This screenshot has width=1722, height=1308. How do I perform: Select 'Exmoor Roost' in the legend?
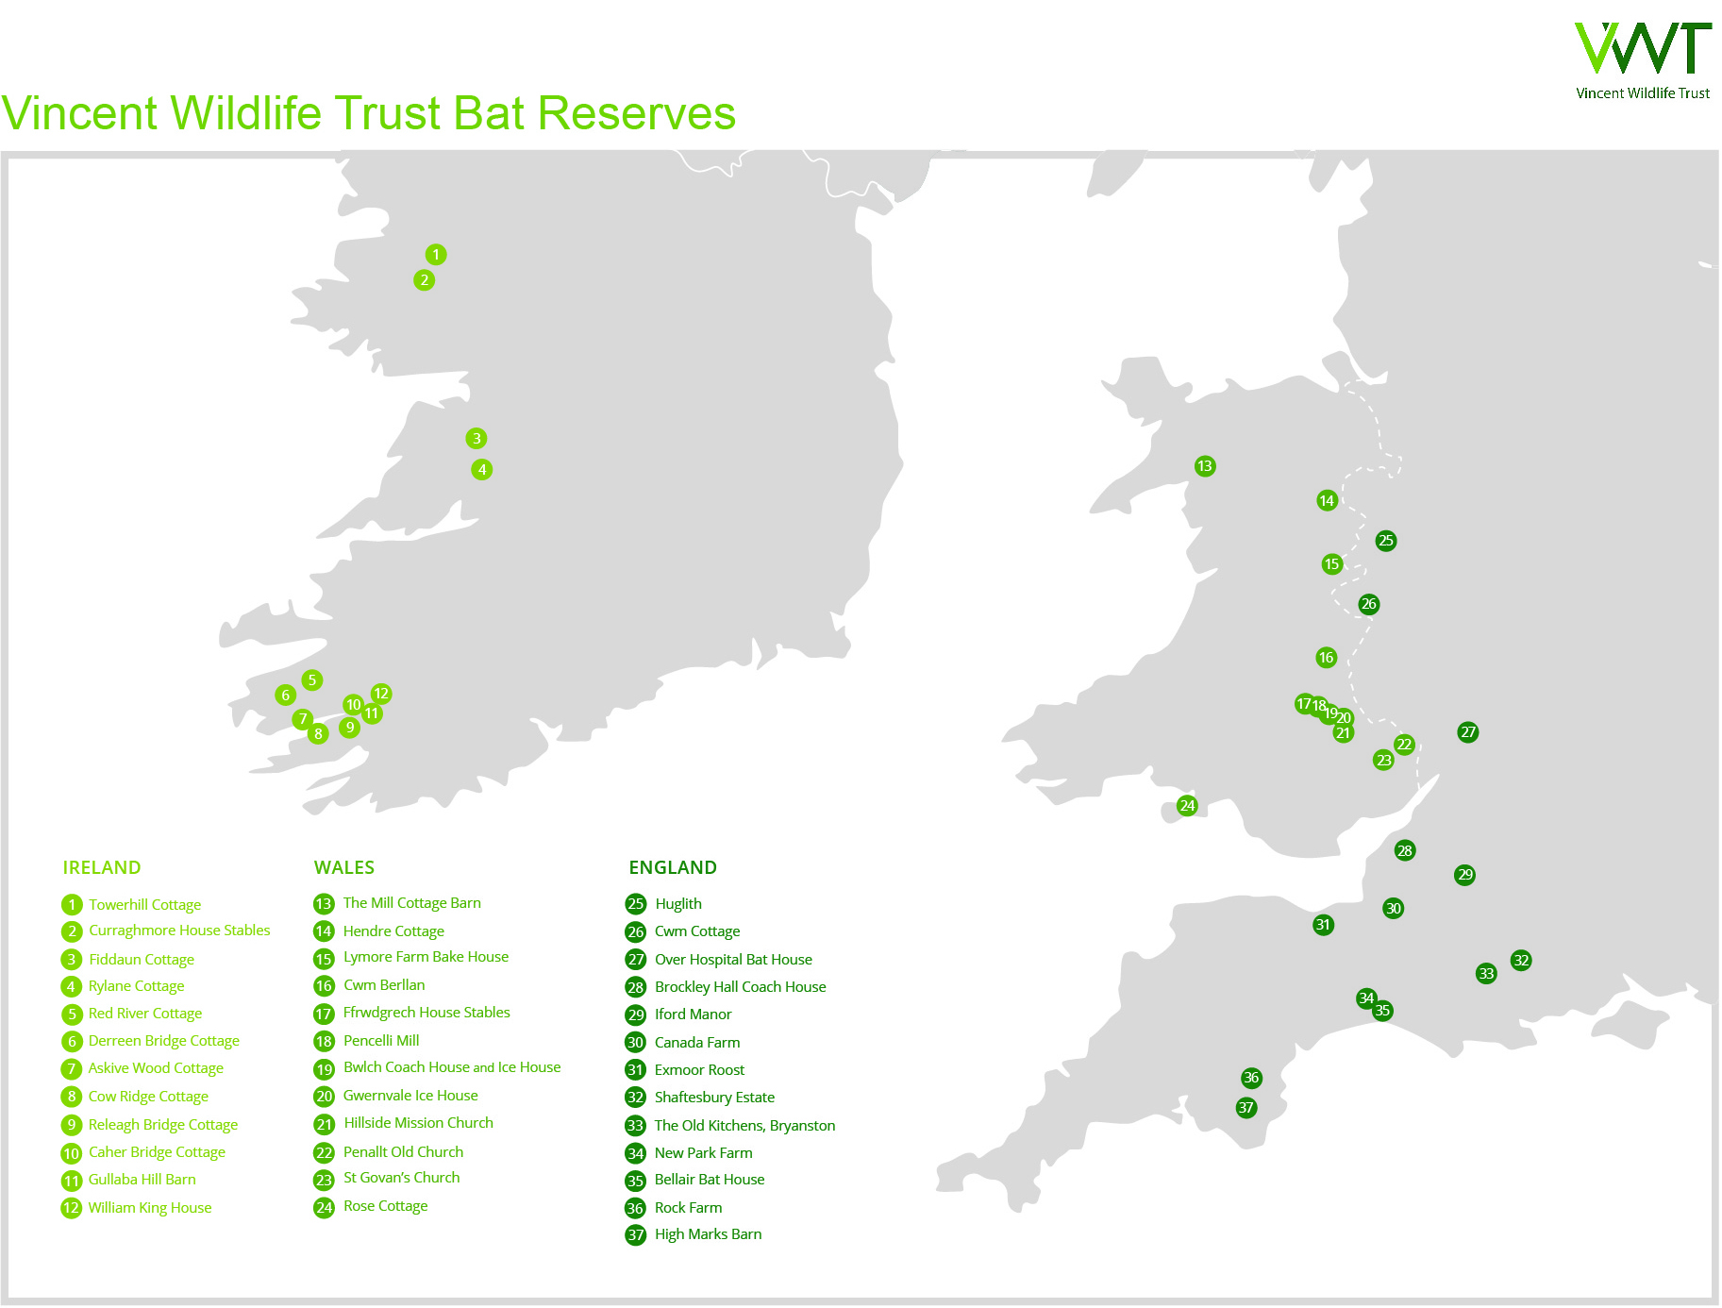(x=700, y=1070)
